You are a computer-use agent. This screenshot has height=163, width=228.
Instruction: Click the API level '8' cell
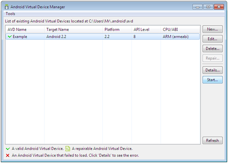click(135, 37)
